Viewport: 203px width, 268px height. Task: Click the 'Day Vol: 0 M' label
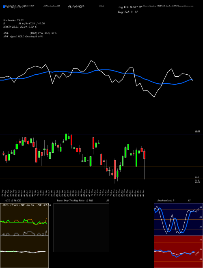[127, 12]
